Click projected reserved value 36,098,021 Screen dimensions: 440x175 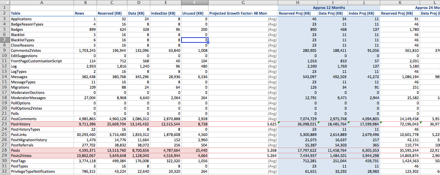(x=298, y=124)
